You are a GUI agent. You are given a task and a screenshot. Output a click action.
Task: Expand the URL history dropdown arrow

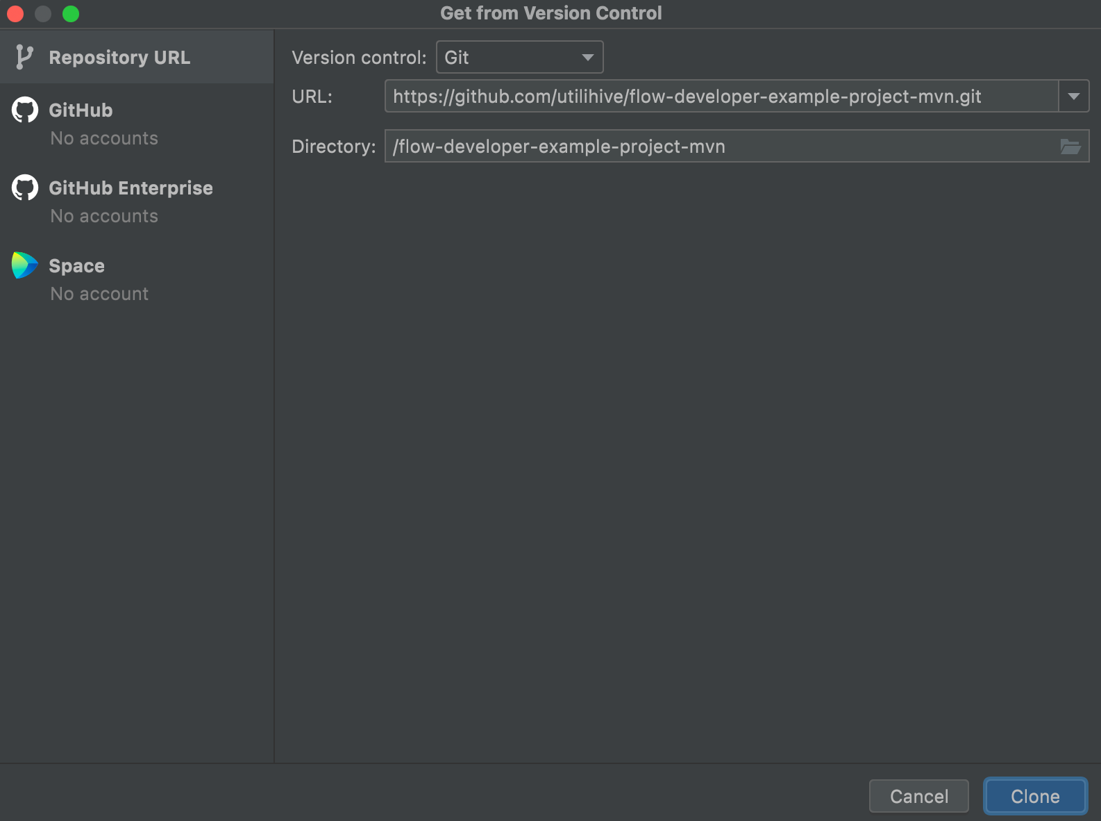[x=1073, y=97]
